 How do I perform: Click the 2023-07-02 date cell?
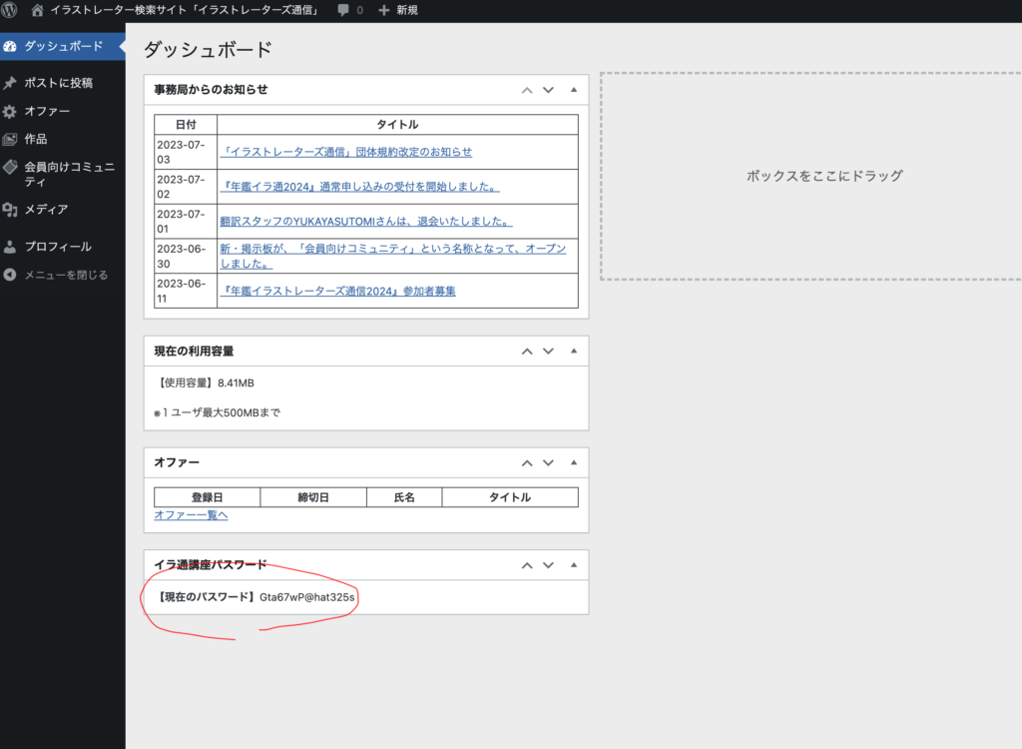(186, 187)
